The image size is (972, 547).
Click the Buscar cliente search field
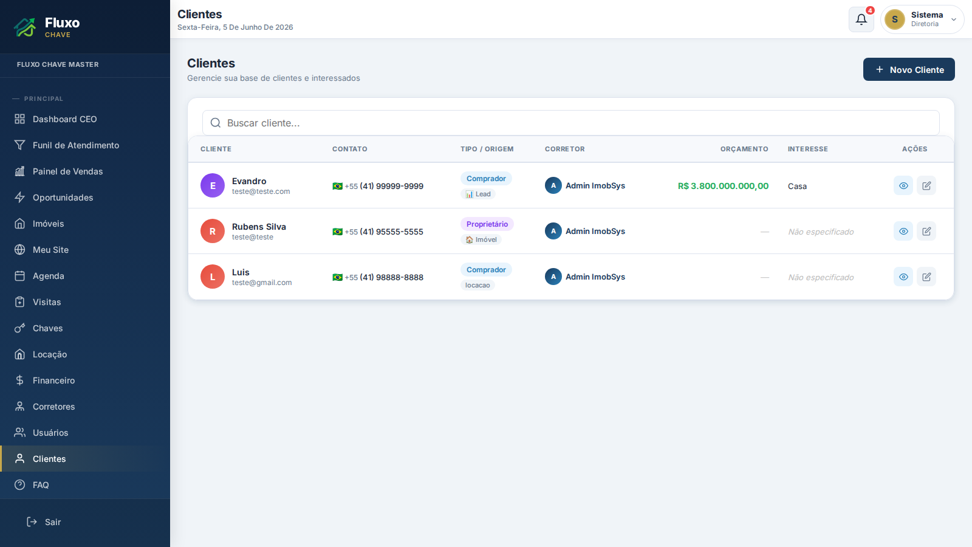pyautogui.click(x=571, y=123)
